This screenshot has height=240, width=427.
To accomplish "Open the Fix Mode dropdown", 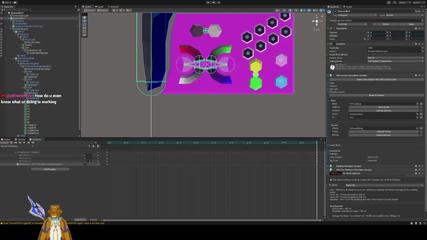I will pos(384,185).
